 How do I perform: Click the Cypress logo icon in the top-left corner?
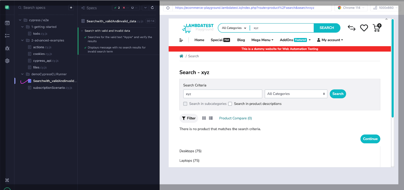(x=7, y=7)
